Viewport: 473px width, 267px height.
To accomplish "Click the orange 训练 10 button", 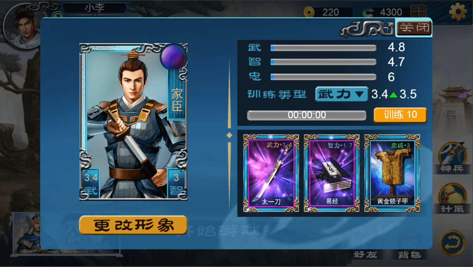I will coord(400,115).
